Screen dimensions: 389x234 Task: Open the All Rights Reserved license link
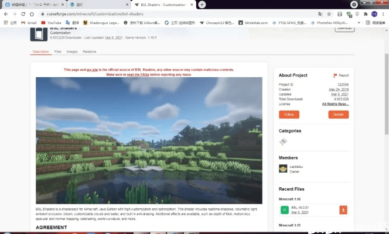click(x=335, y=104)
